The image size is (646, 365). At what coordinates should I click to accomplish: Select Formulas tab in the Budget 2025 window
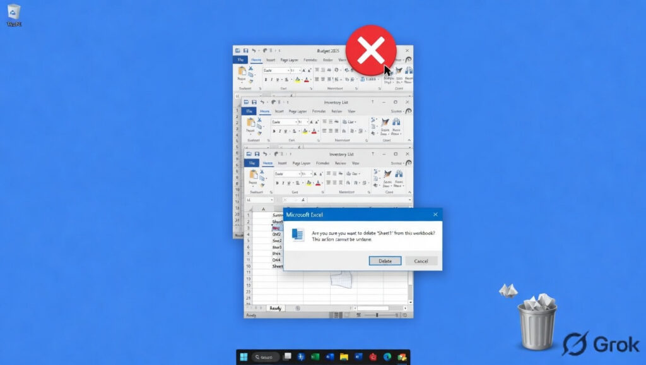(310, 60)
